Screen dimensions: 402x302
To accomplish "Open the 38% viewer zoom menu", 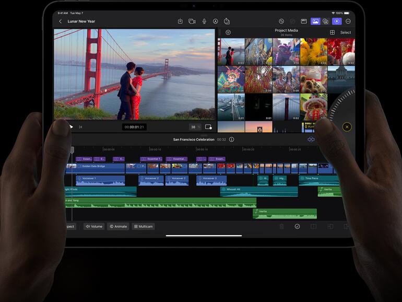I will 195,127.
